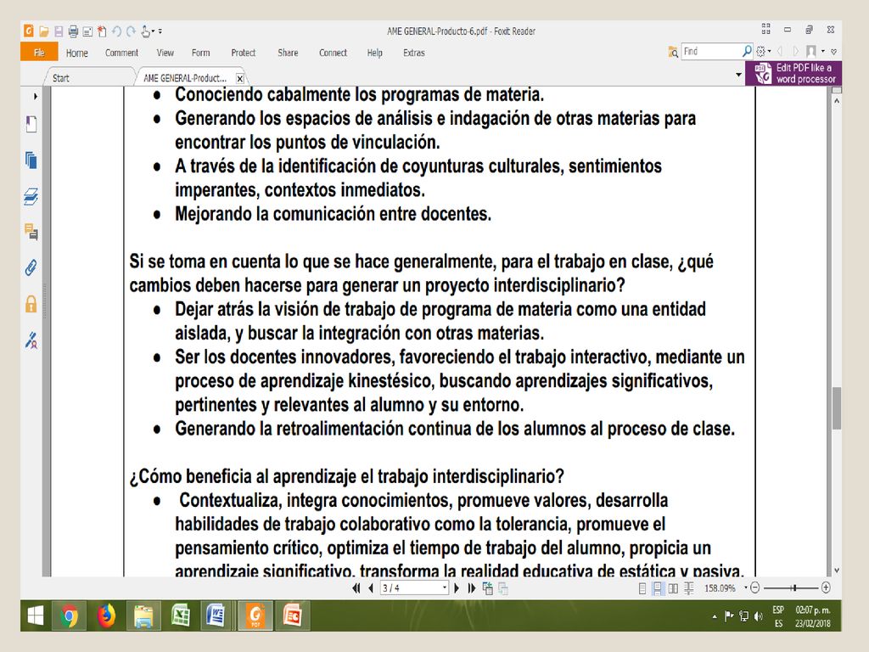The height and width of the screenshot is (652, 869).
Task: Go to the previous page
Action: point(371,588)
